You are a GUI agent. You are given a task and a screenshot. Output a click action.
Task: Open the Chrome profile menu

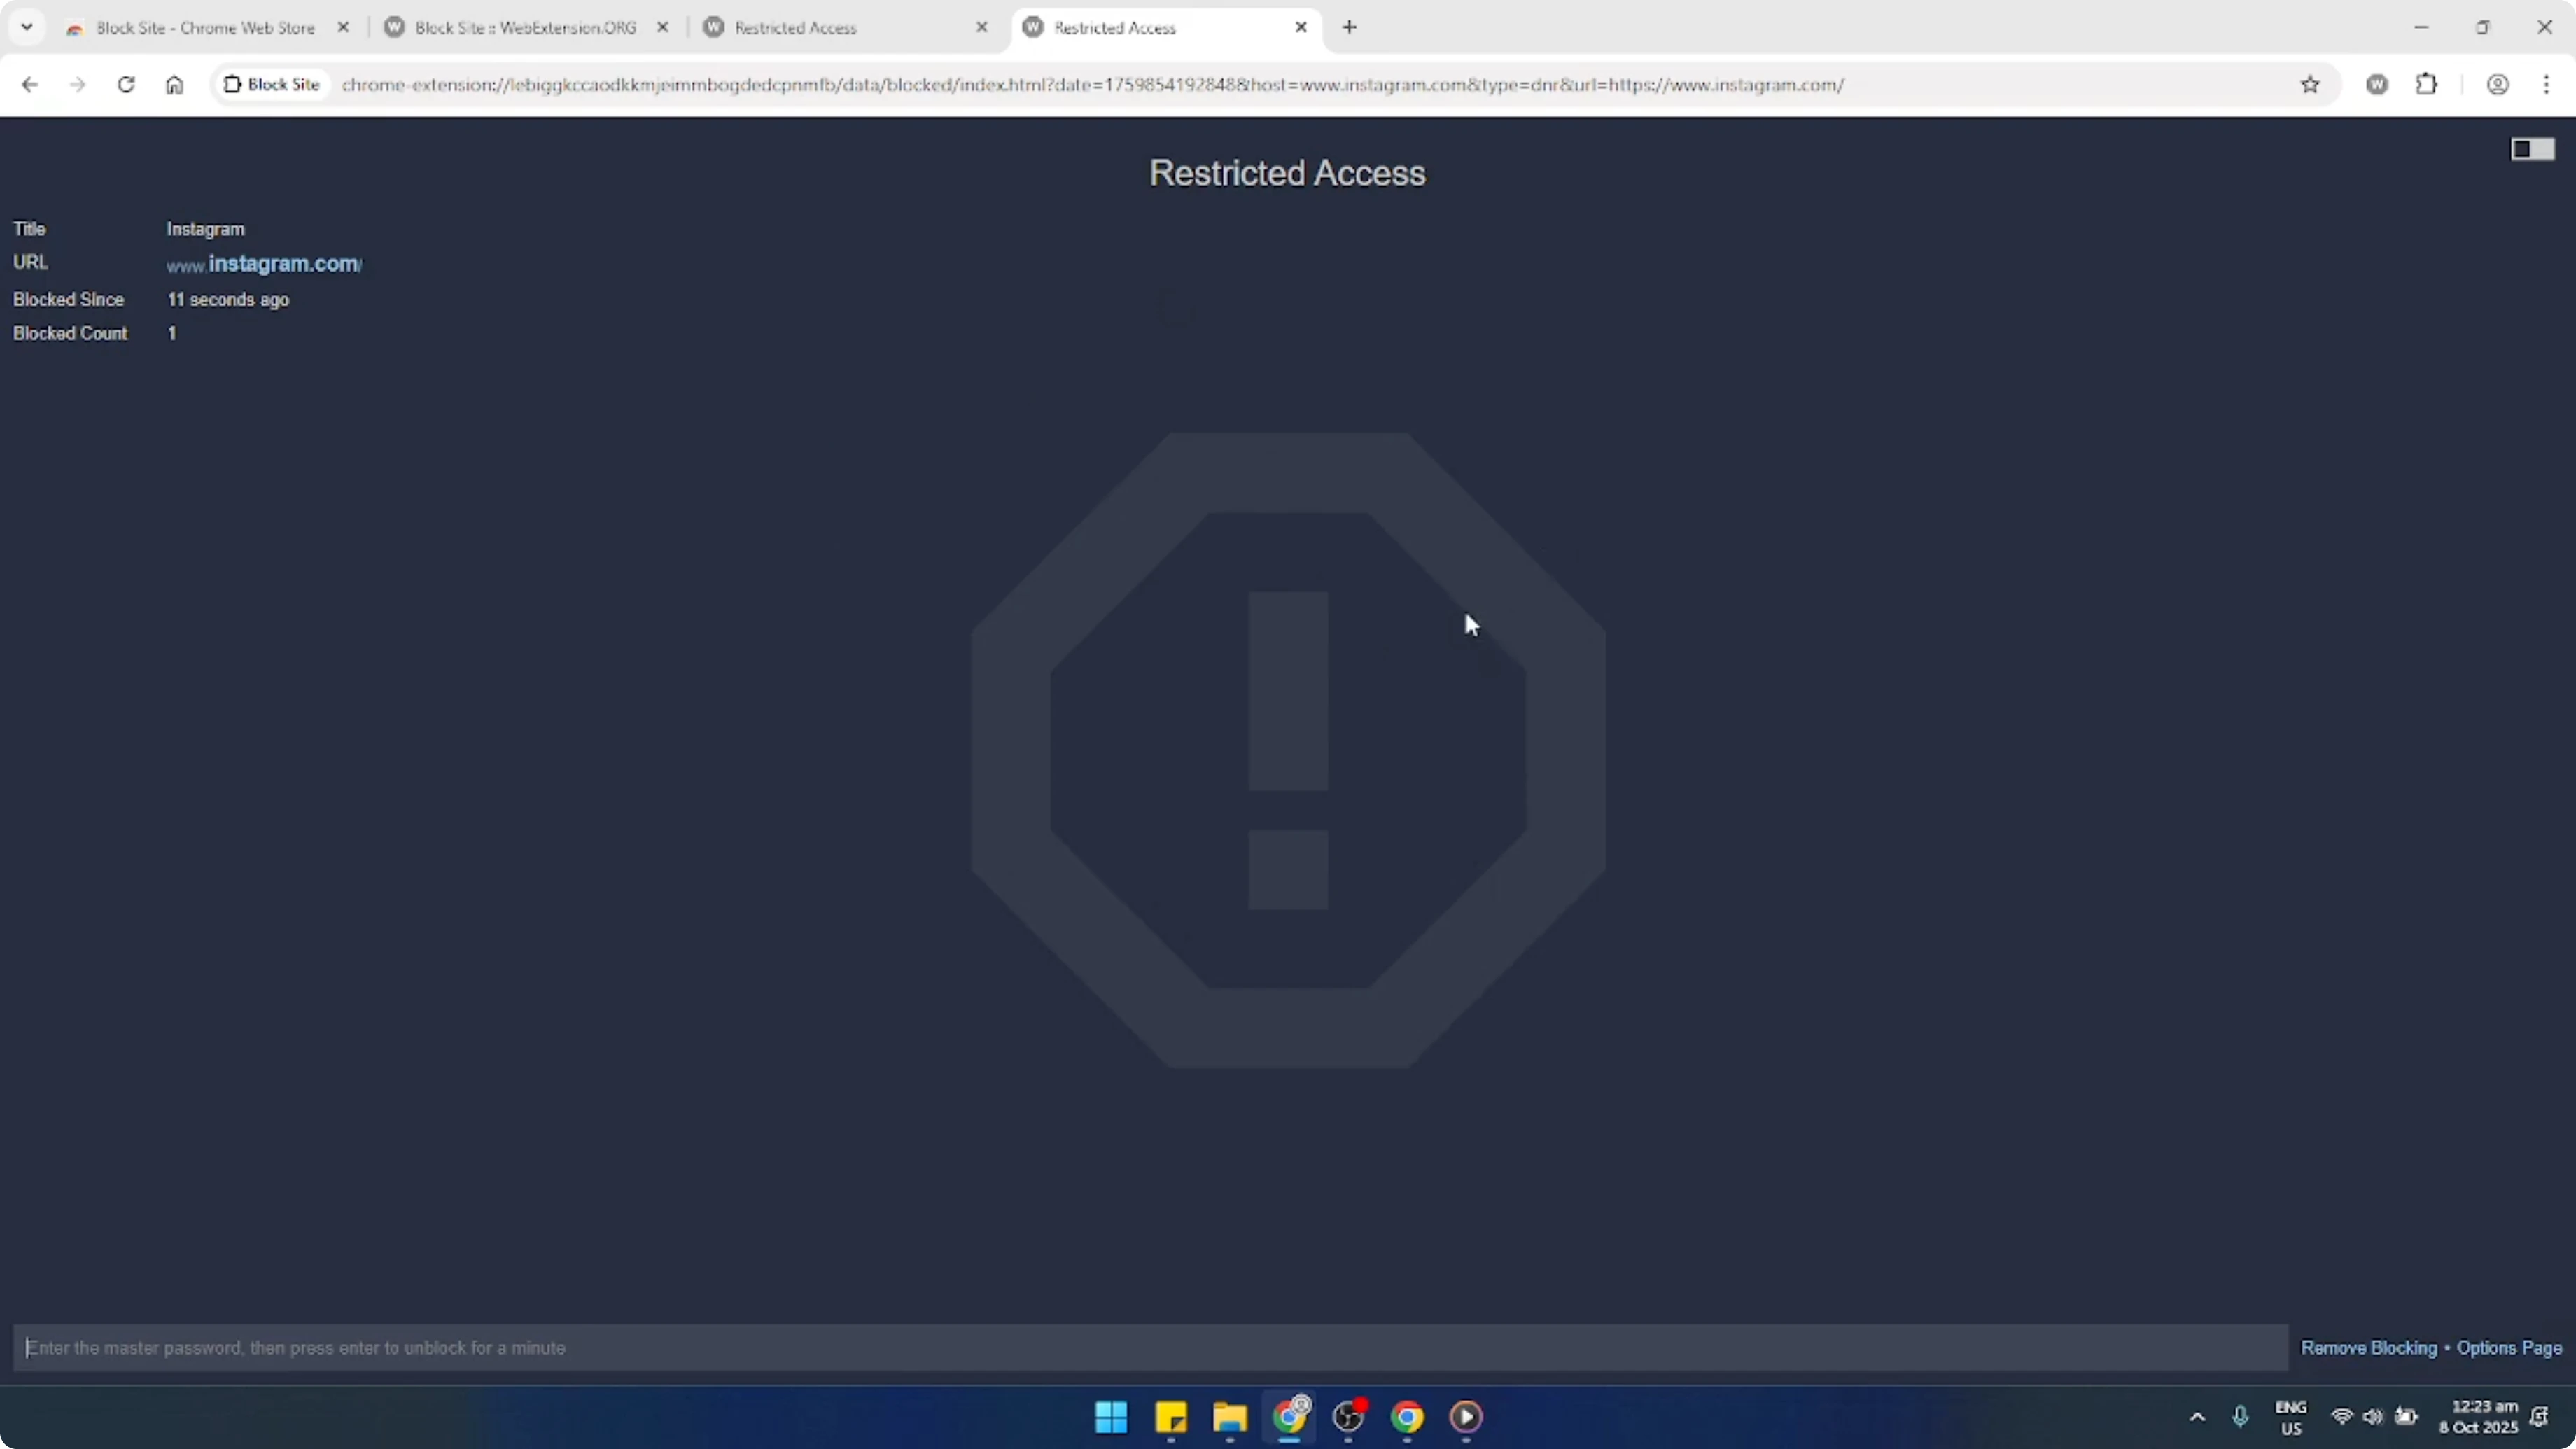(x=2498, y=85)
